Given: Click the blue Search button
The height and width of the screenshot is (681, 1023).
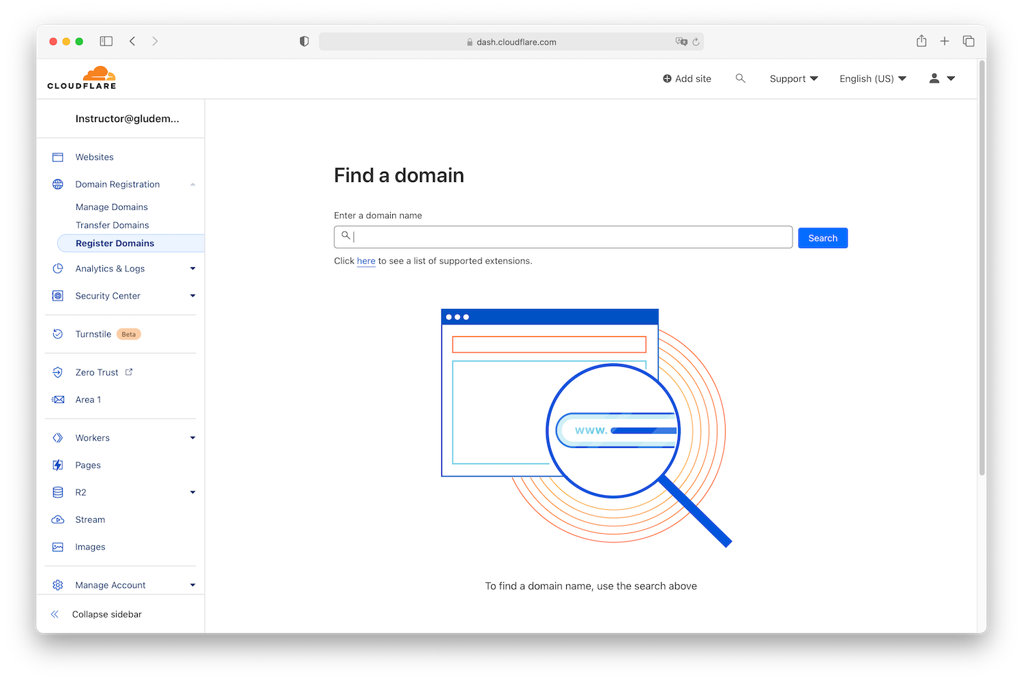Looking at the screenshot, I should (823, 238).
